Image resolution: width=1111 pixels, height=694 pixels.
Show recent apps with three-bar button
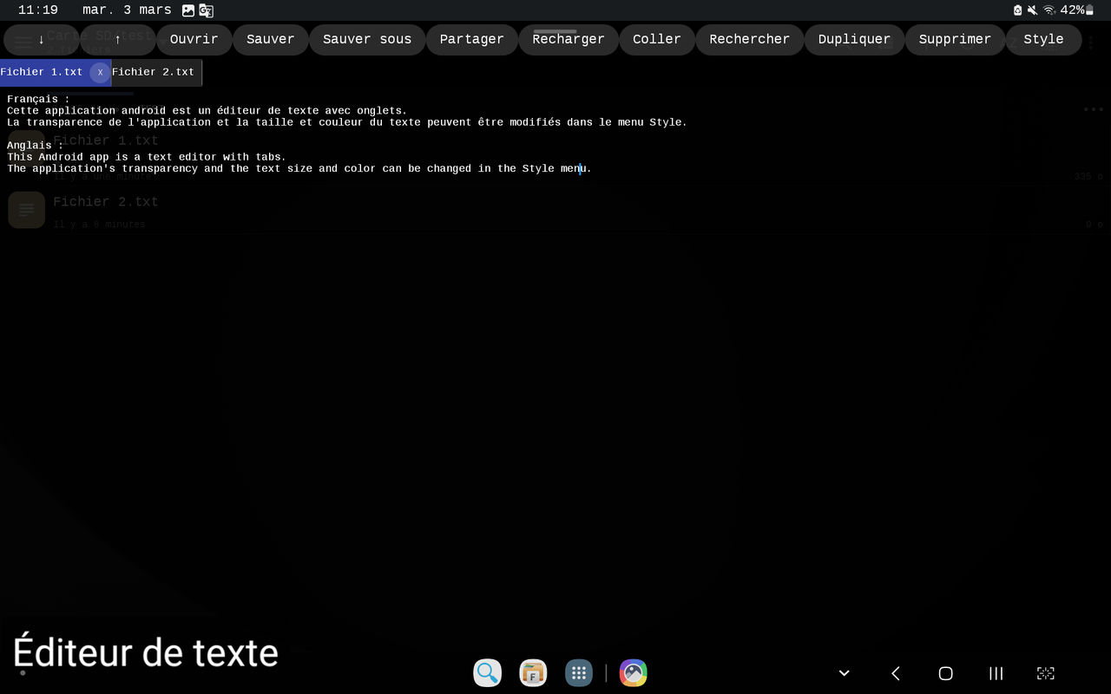pos(996,673)
